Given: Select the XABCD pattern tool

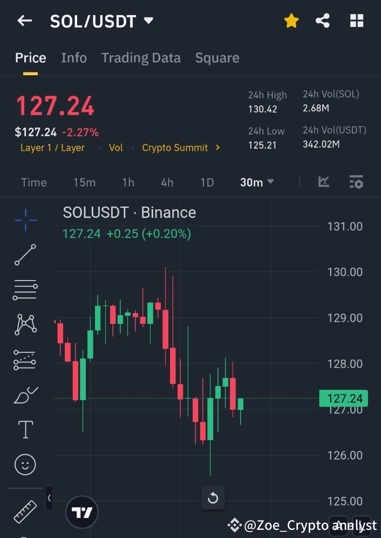Looking at the screenshot, I should [x=25, y=324].
